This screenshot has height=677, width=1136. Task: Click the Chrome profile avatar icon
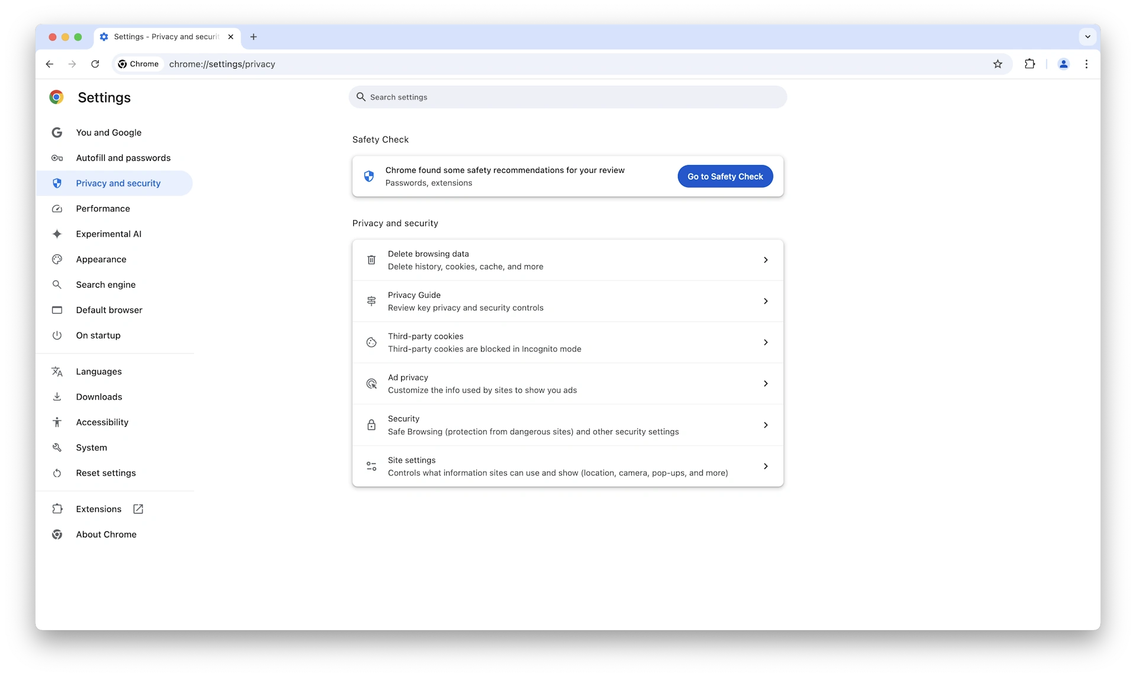click(x=1063, y=64)
